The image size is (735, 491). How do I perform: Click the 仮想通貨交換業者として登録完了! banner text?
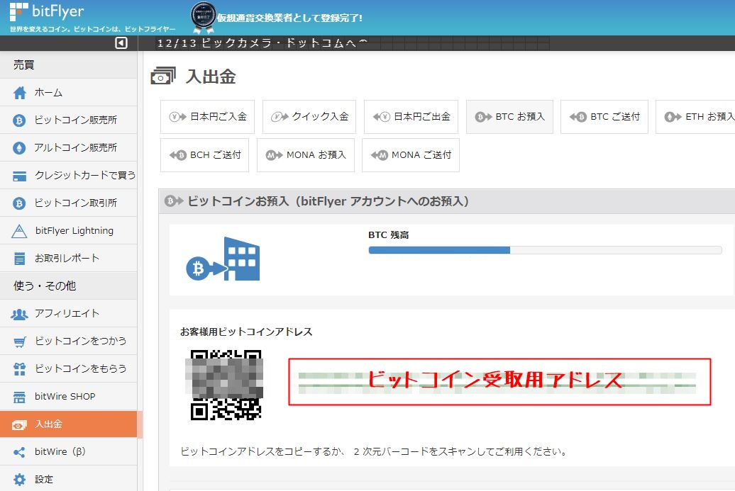(289, 18)
